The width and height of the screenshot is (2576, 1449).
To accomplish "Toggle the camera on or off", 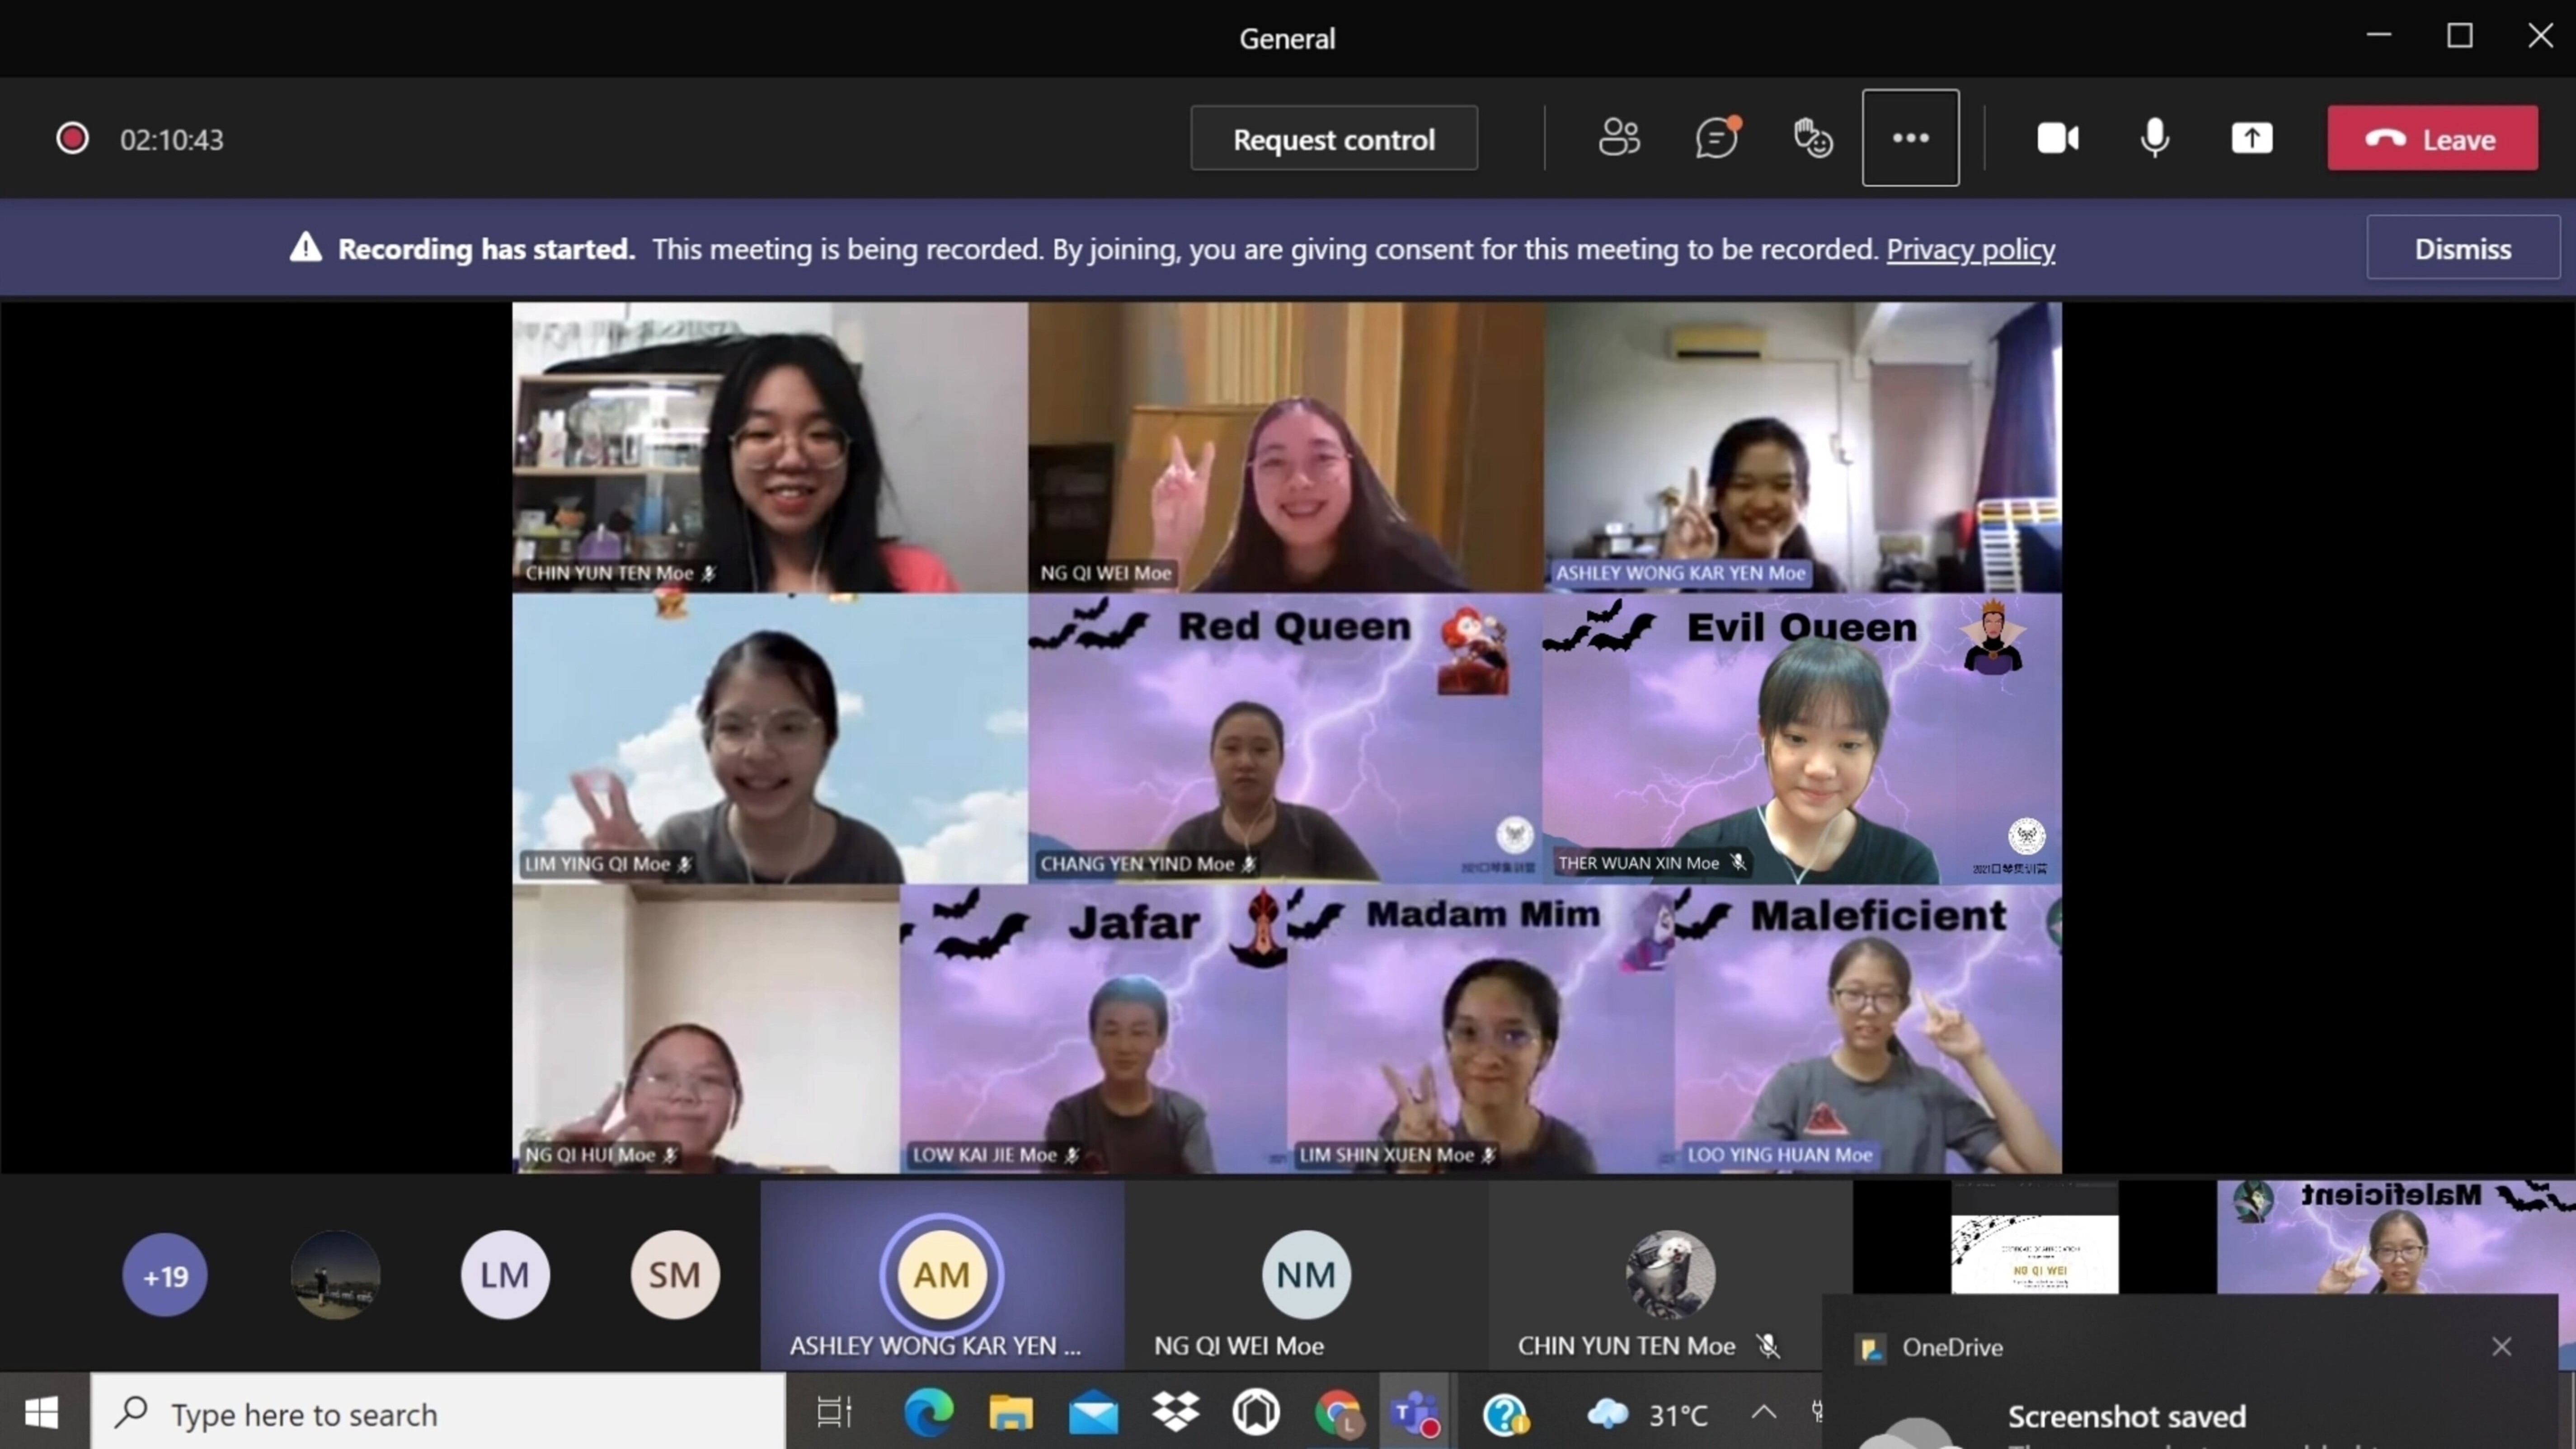I will (2058, 138).
